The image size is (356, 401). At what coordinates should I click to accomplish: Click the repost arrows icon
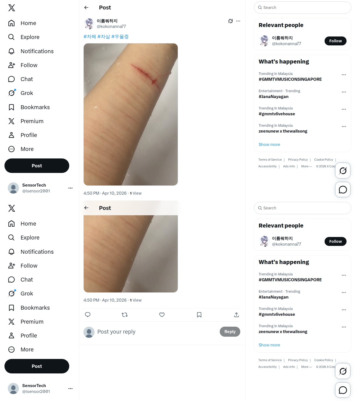[125, 315]
